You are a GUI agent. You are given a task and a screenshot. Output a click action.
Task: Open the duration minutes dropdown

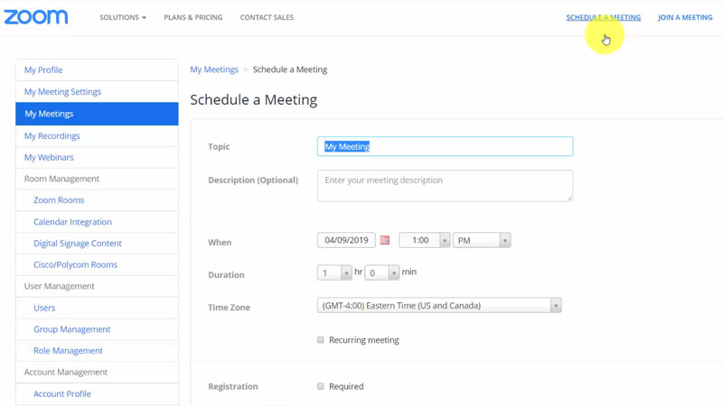click(382, 272)
